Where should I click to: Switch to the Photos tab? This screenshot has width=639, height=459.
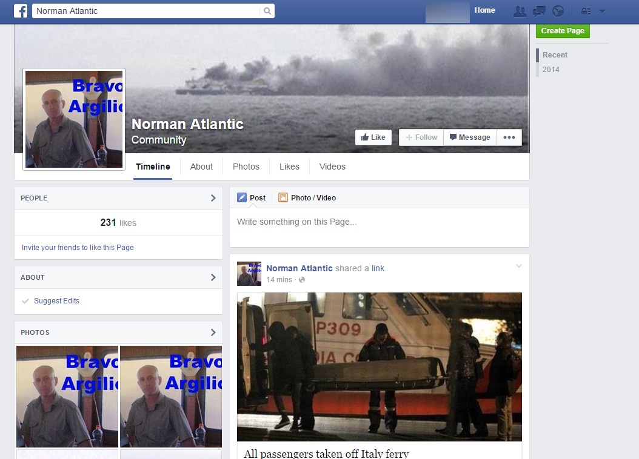point(246,167)
